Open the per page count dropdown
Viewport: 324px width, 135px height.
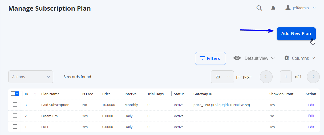[222, 77]
